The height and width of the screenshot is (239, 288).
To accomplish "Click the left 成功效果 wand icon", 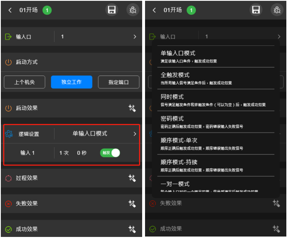I will [x=132, y=229].
